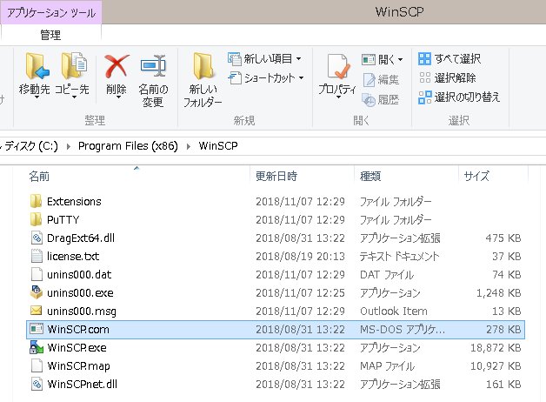Click the 2018/08/19 20:13 date cell
This screenshot has width=546, height=402.
(300, 257)
